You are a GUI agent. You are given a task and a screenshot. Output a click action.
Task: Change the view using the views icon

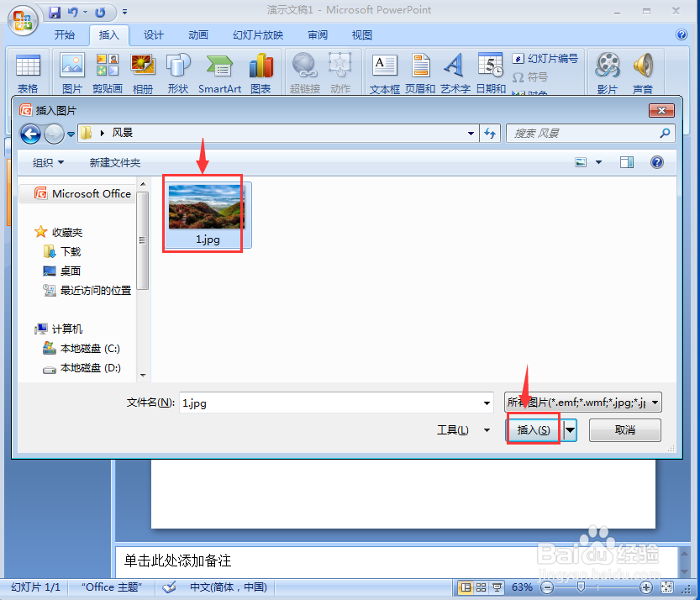coord(581,162)
